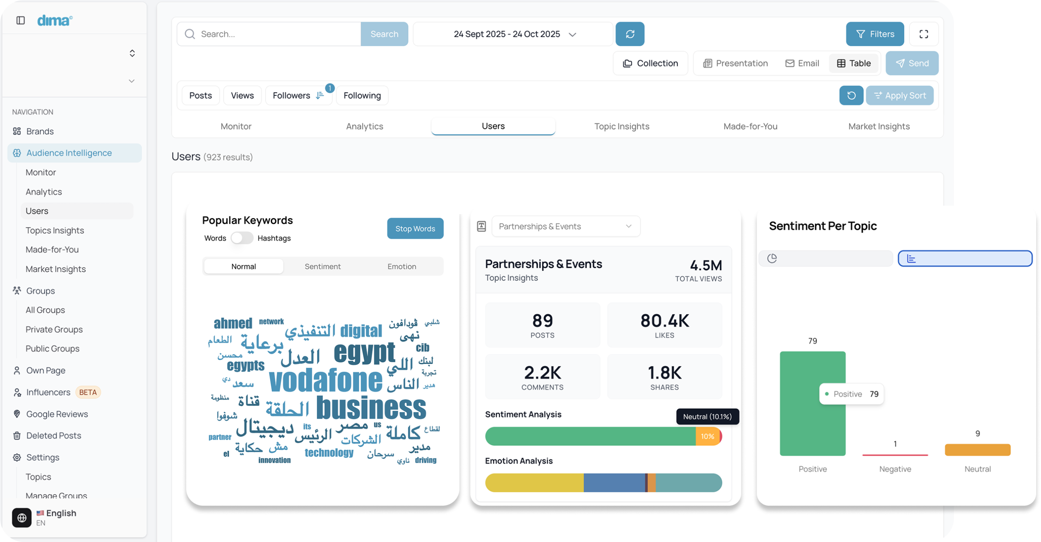
Task: Click the reset sort icon button
Action: 851,96
